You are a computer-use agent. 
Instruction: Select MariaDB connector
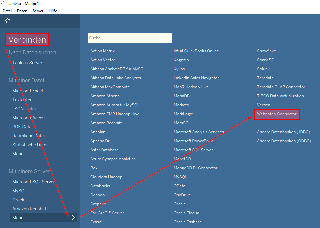click(x=182, y=96)
